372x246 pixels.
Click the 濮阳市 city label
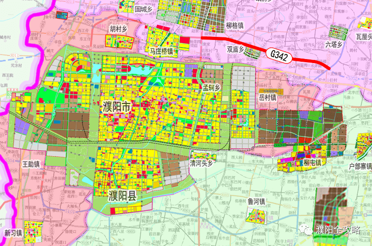[116, 107]
